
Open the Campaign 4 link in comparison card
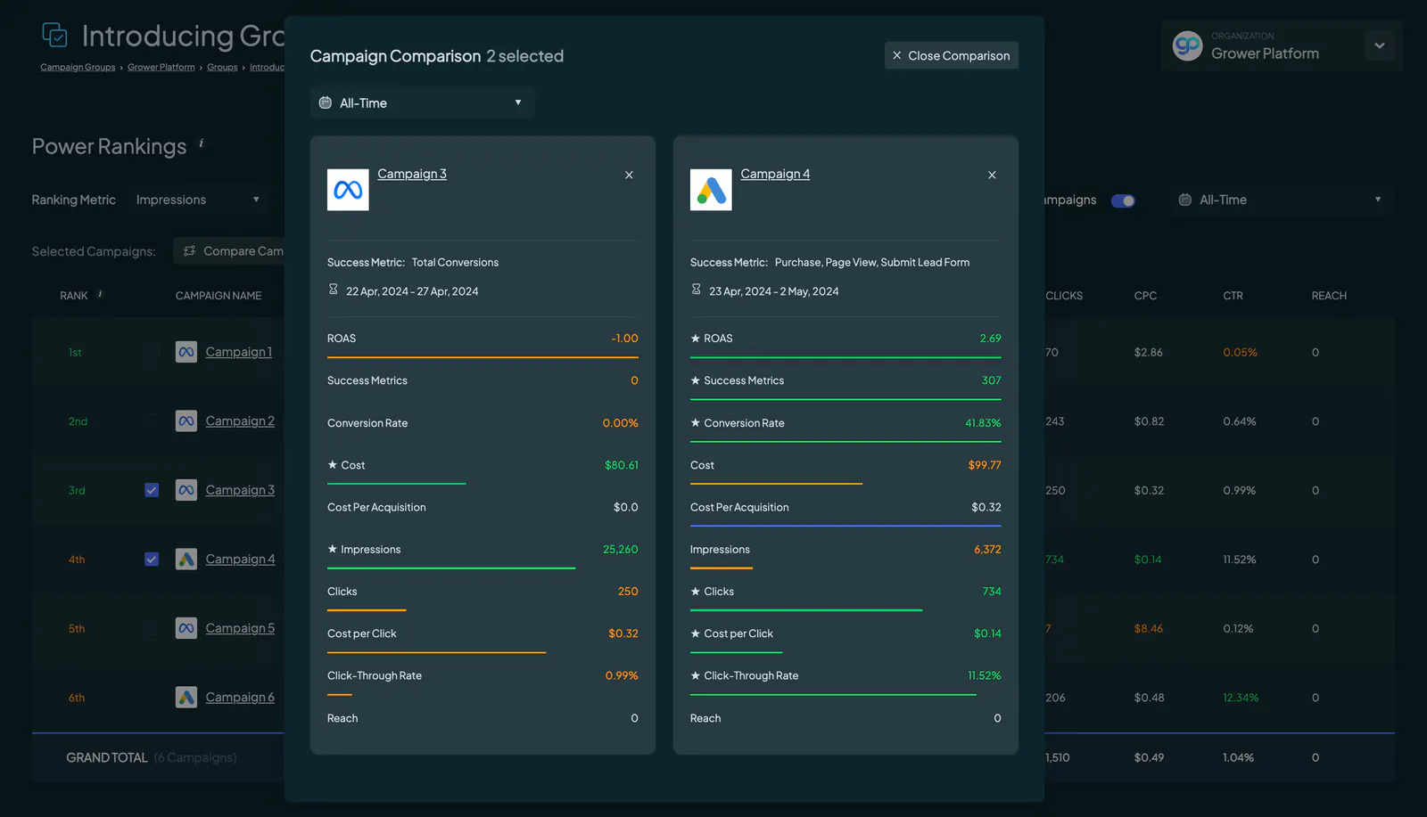coord(775,174)
